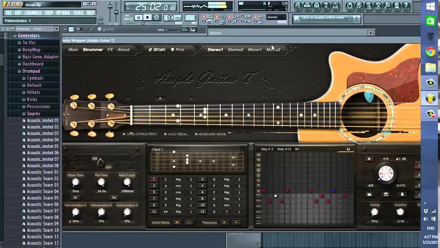Click the volume speaker tray icon
Image resolution: width=440 pixels, height=248 pixels.
tap(426, 219)
